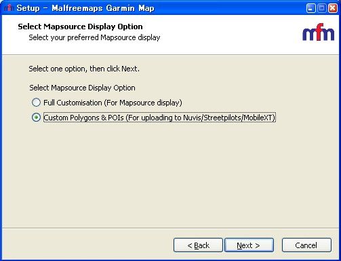Click the disabled maximize button
This screenshot has width=341, height=261.
point(321,8)
